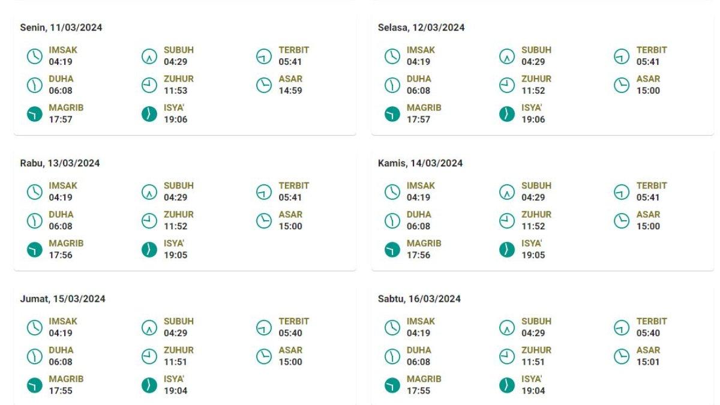Select the ASAR 15:01 entry on Sabtu
Image resolution: width=720 pixels, height=405 pixels.
[649, 356]
